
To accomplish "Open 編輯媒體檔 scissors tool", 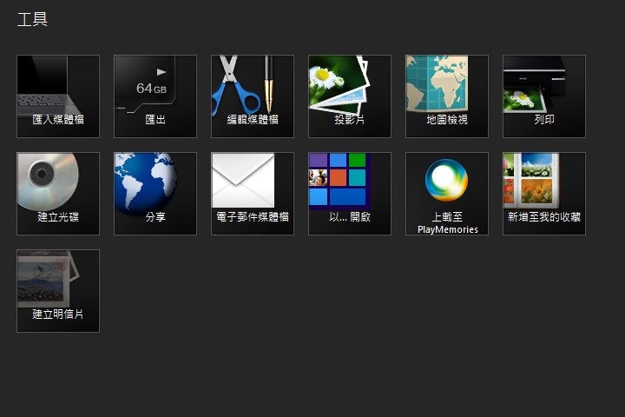I will coord(253,96).
